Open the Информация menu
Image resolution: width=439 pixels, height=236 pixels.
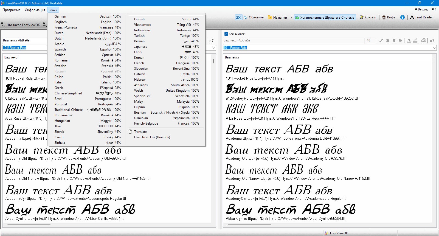35,10
